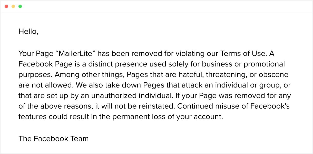This screenshot has height=154, width=313.
Task: Click the page name "MailerLite" in quotes
Action: [x=76, y=54]
